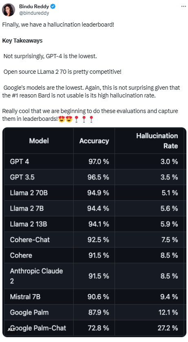Open Bindu Reddy's profile picture
188x342 pixels.
click(9, 10)
